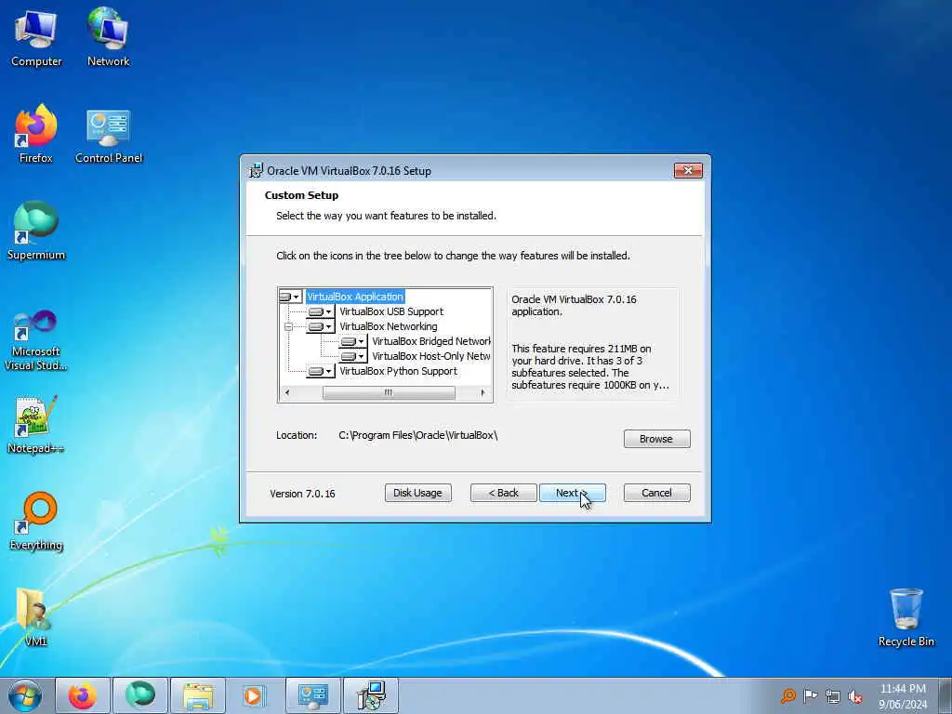Select VirtualBox Bridged Networking tree item
The image size is (952, 714).
(430, 341)
